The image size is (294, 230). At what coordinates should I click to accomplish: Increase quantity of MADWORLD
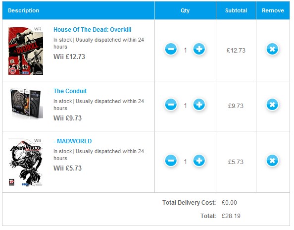click(x=199, y=161)
